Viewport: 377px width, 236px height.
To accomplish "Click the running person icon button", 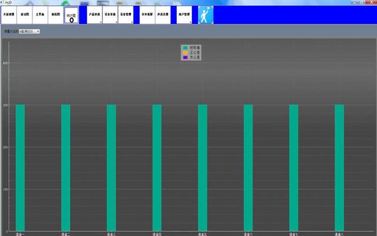I will coord(206,15).
